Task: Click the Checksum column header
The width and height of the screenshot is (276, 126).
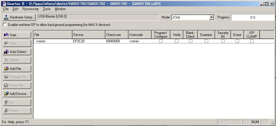Action: point(117,35)
